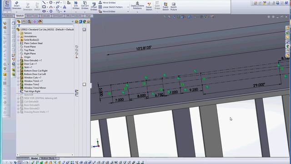This screenshot has width=291, height=164.
Task: Select the Sketch Text tool
Action: [x=65, y=7]
